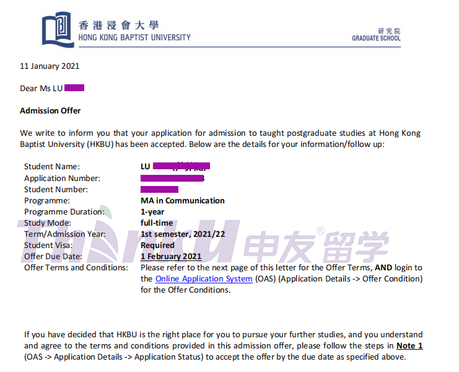Click the 1-year duration value
The image size is (459, 372).
[152, 212]
